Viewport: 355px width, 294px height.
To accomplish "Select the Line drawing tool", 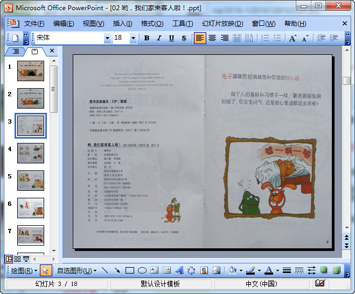I will (105, 270).
